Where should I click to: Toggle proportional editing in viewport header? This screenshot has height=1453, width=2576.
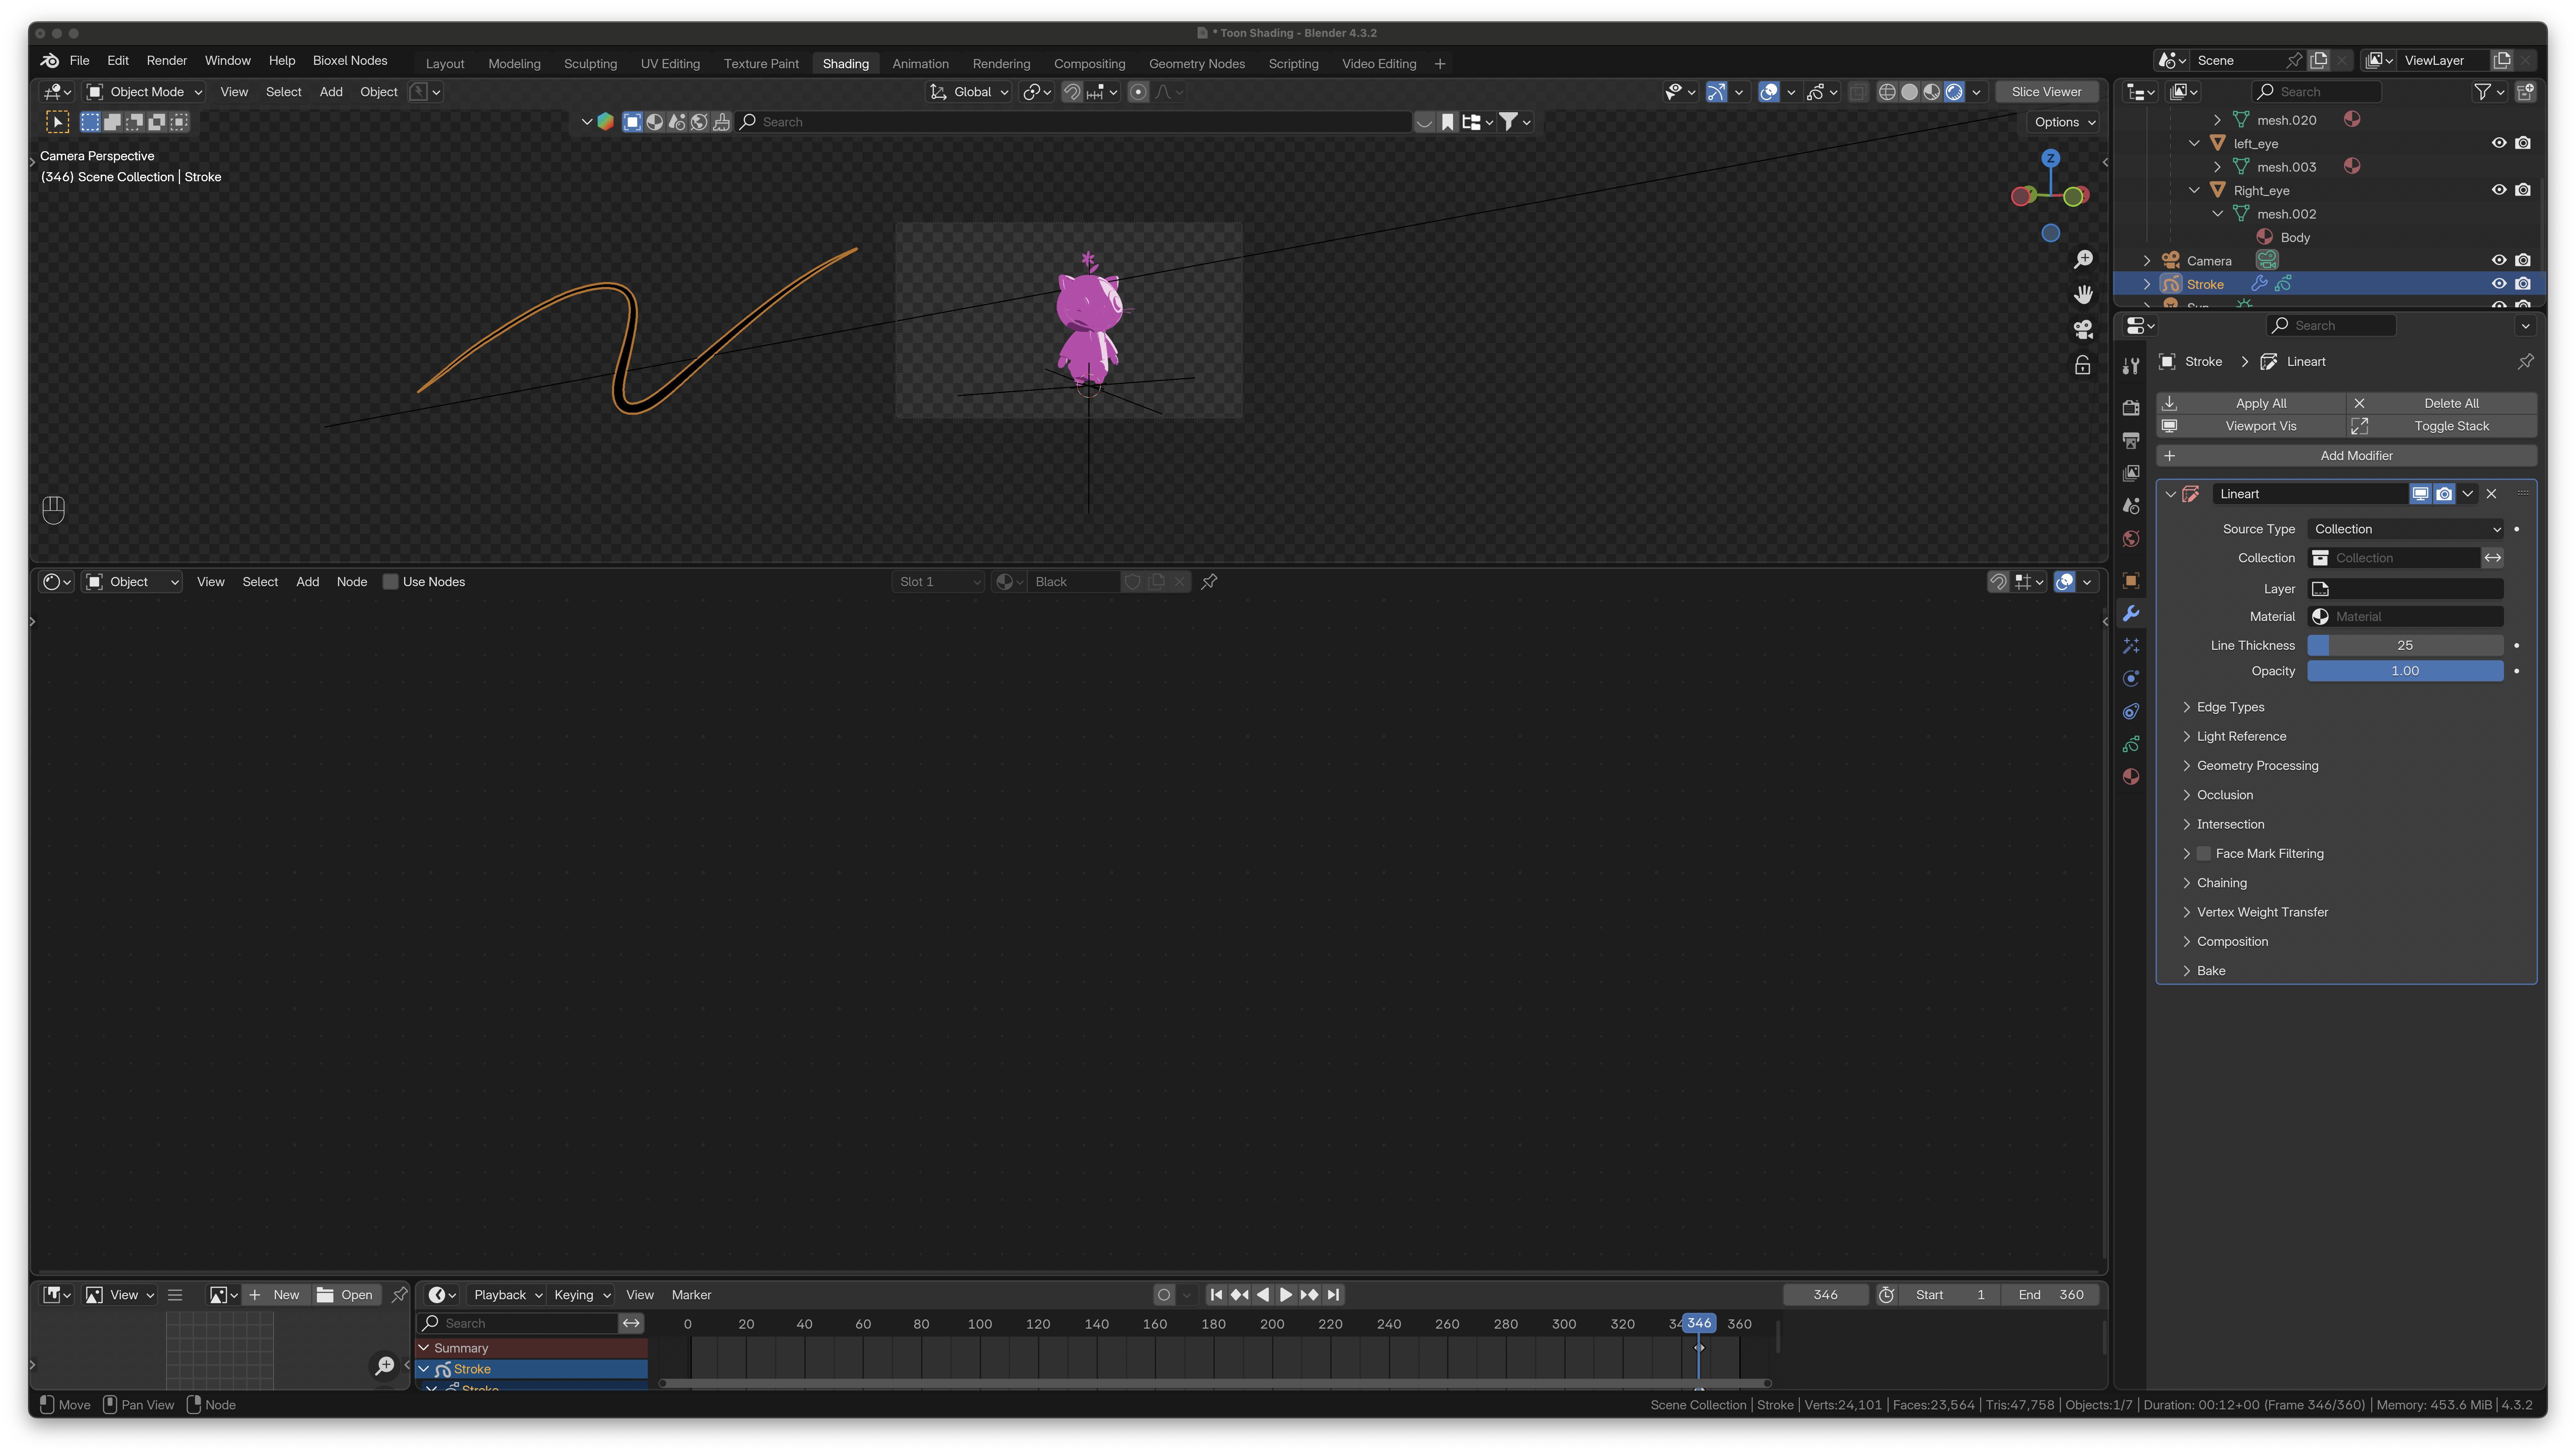[1138, 92]
